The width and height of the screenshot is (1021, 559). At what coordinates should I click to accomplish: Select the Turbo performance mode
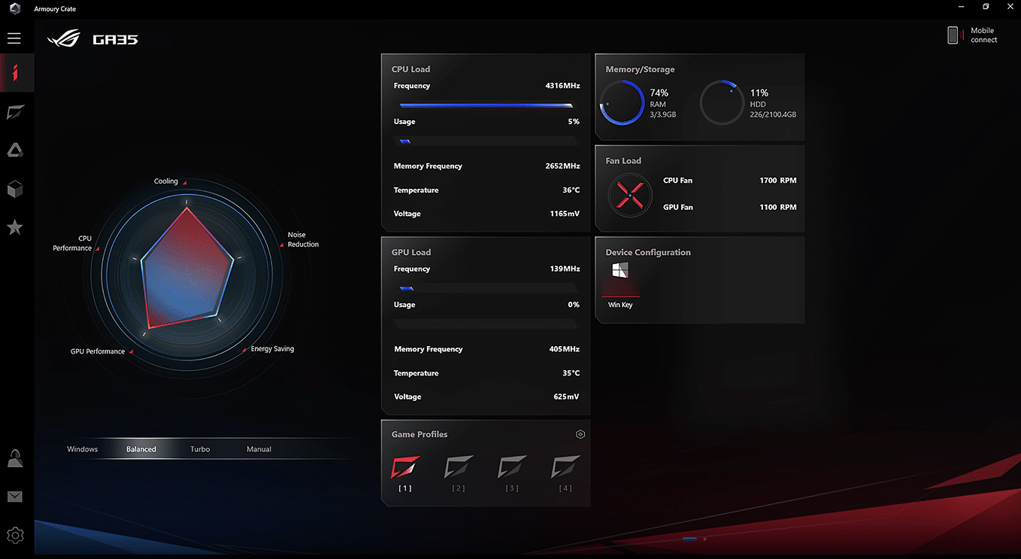point(200,448)
